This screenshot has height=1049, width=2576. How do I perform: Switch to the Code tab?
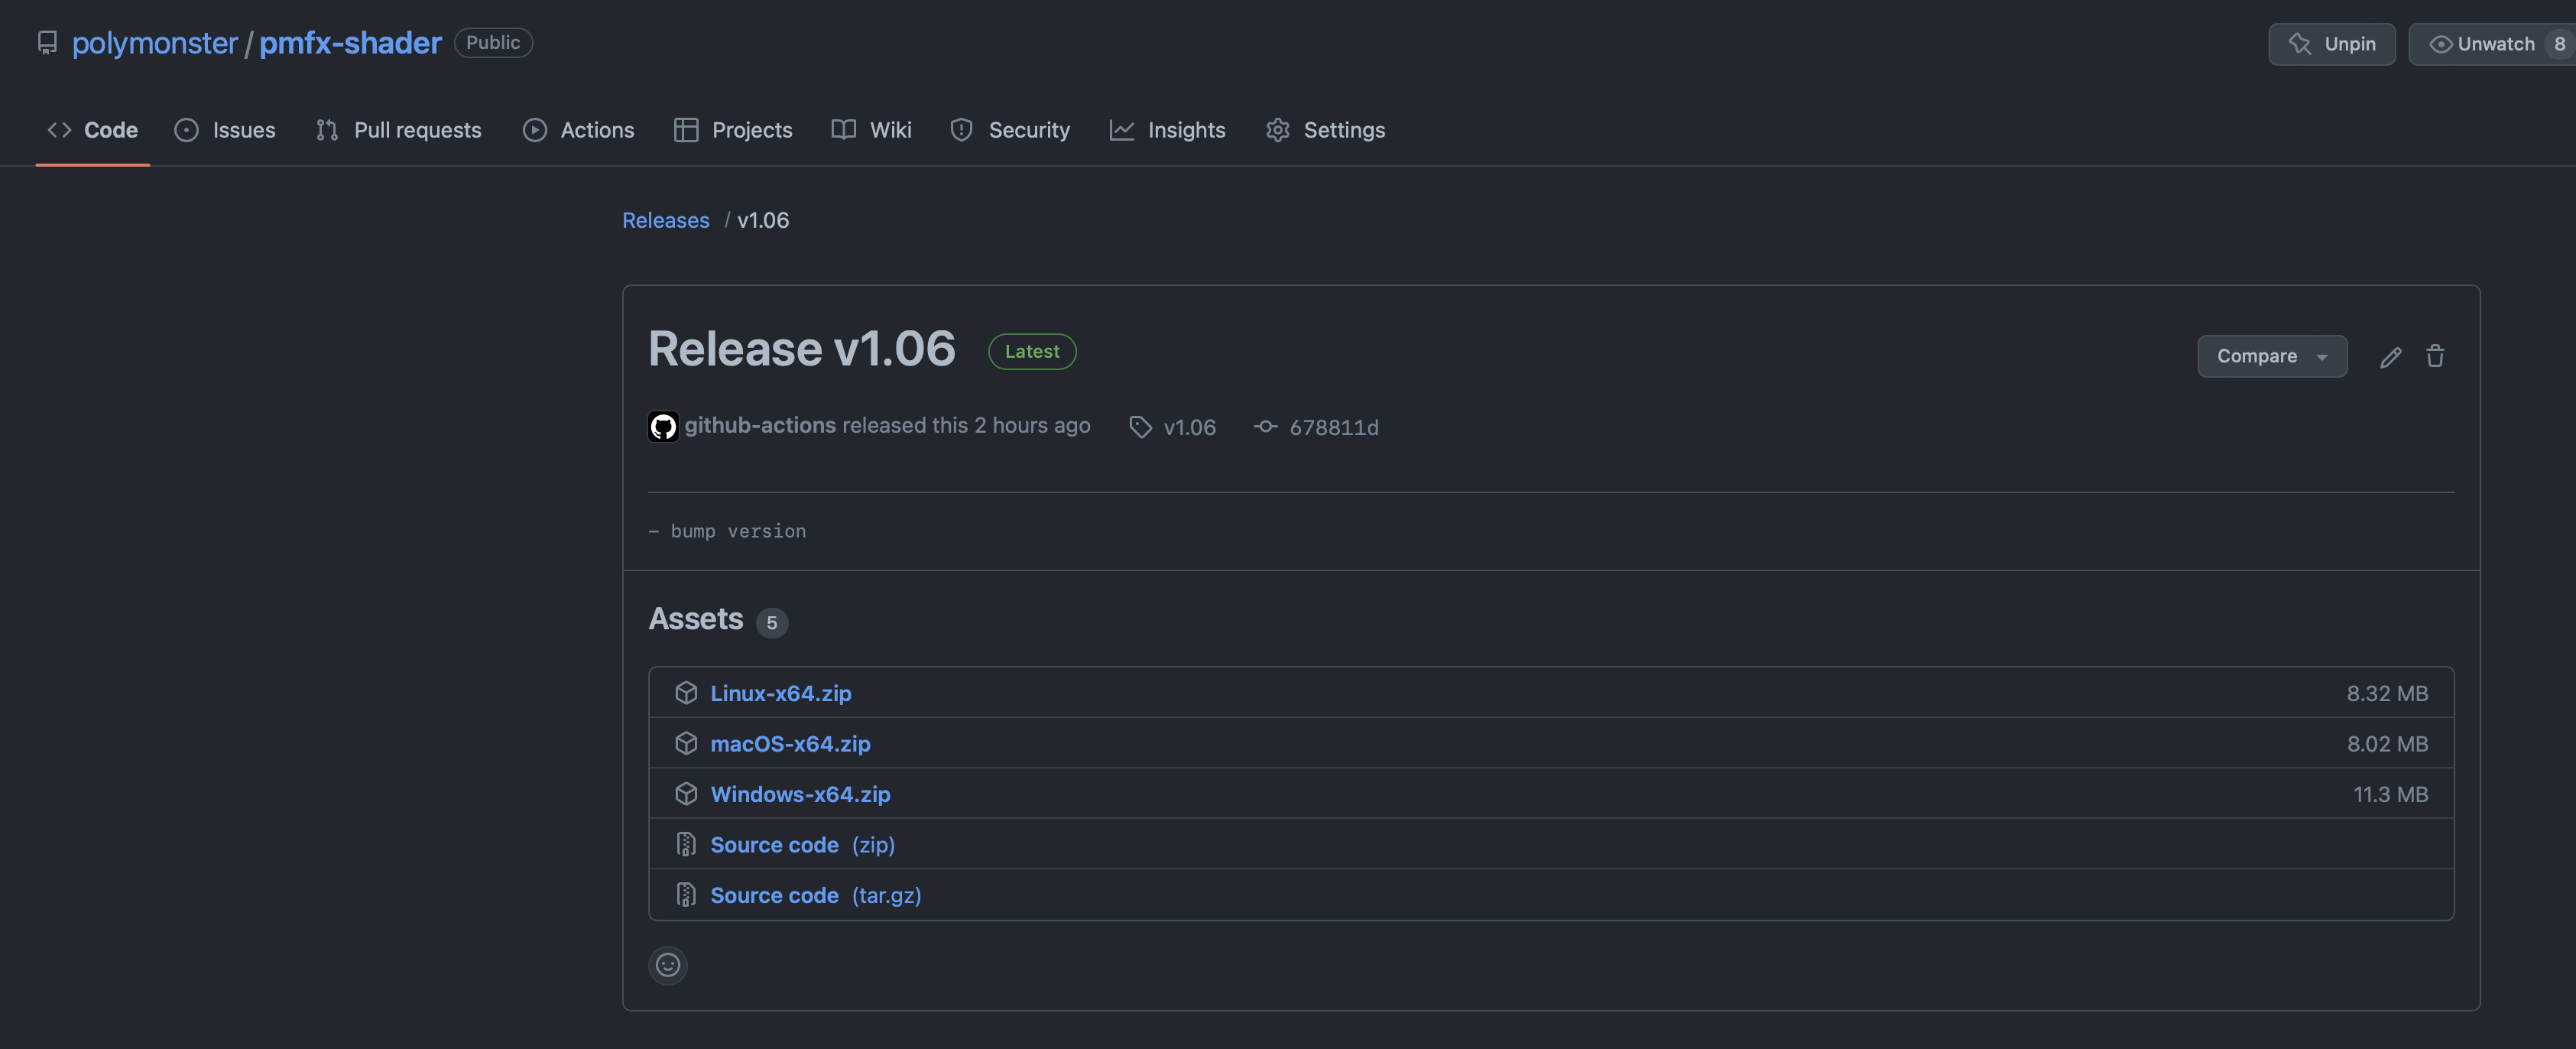point(93,130)
